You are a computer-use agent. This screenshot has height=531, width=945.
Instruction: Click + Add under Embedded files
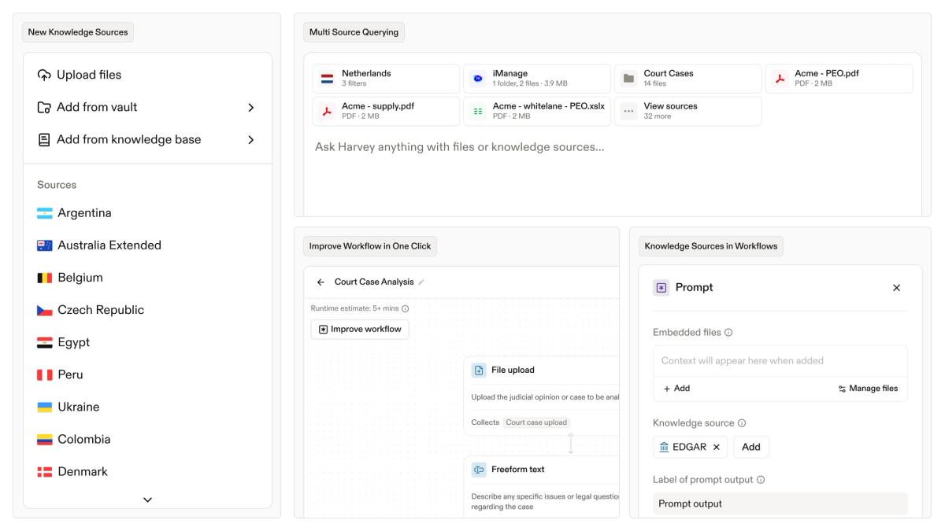tap(676, 389)
